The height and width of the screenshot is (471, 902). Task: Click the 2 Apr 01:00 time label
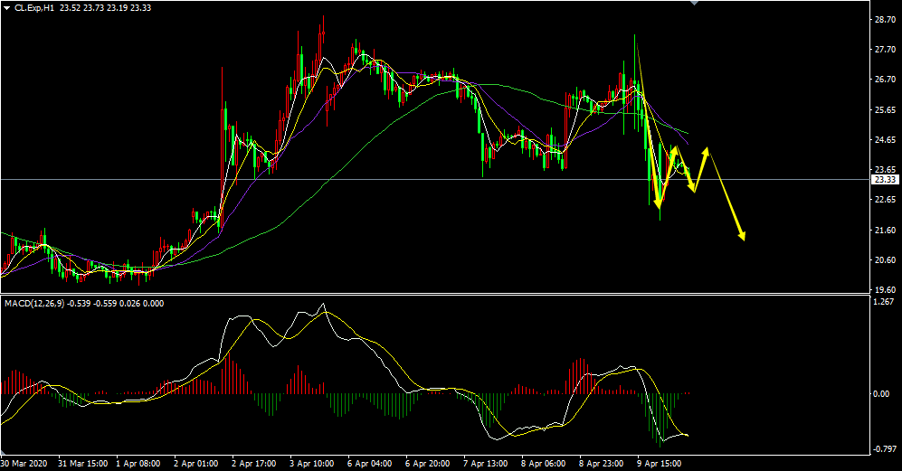click(x=195, y=464)
